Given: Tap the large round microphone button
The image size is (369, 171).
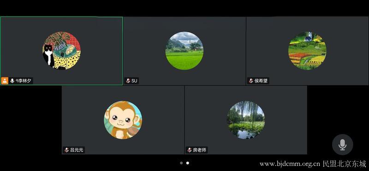Looking at the screenshot, I should click(342, 144).
